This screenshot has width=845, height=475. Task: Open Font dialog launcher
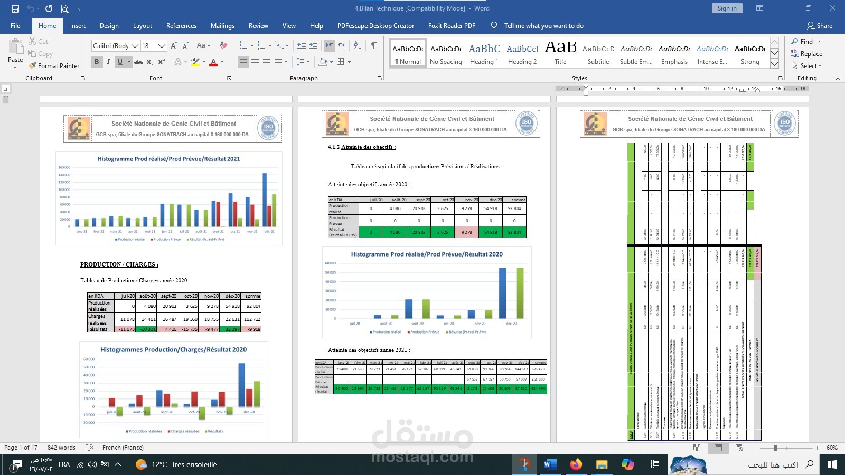pyautogui.click(x=229, y=78)
